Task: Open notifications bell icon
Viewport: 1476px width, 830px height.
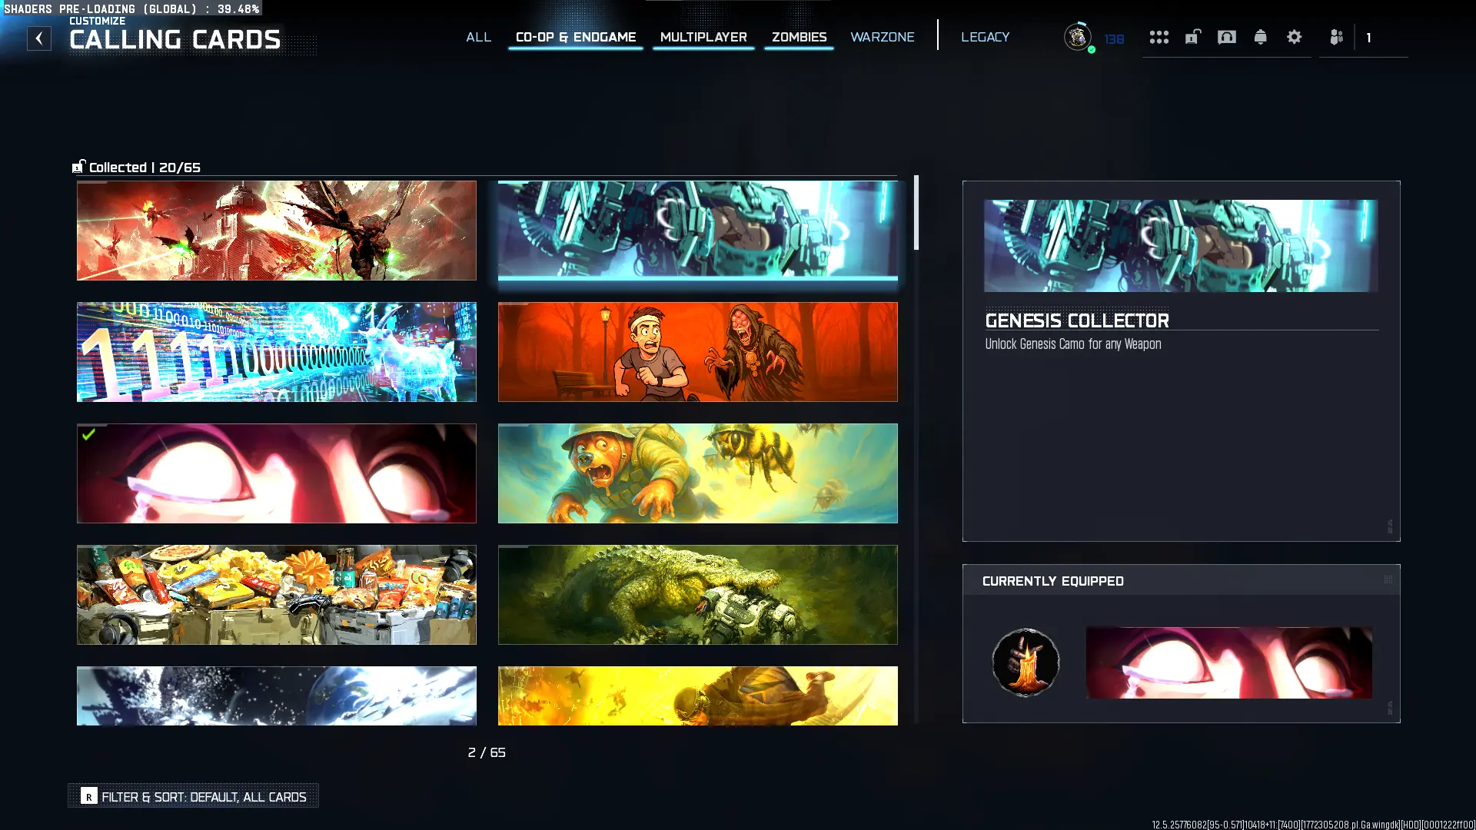Action: pos(1260,37)
